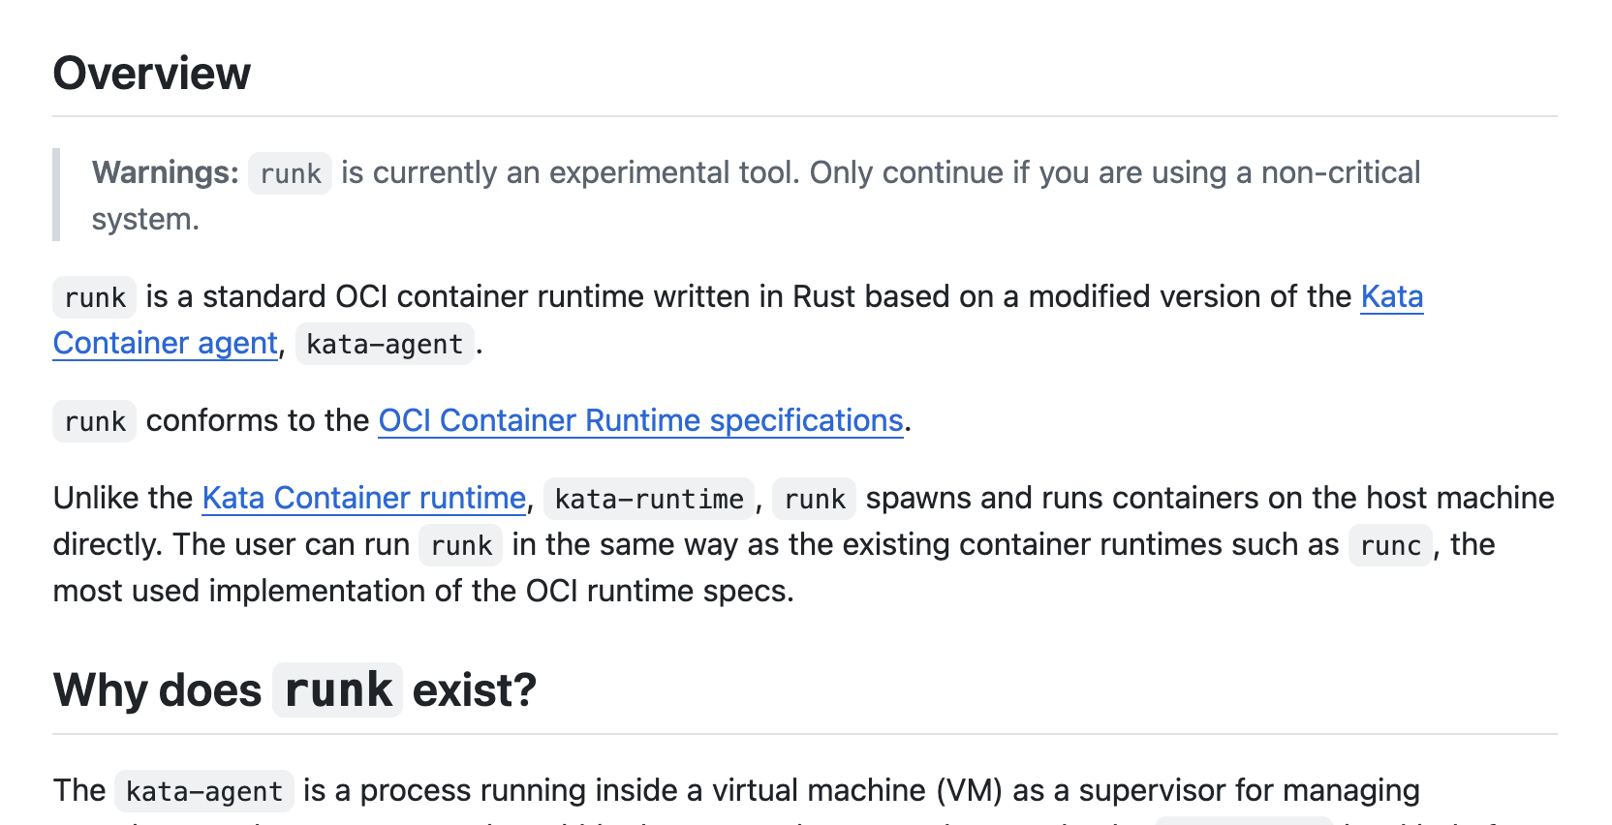Image resolution: width=1612 pixels, height=825 pixels.
Task: Click the runk code inside the second heading
Action: 337,690
